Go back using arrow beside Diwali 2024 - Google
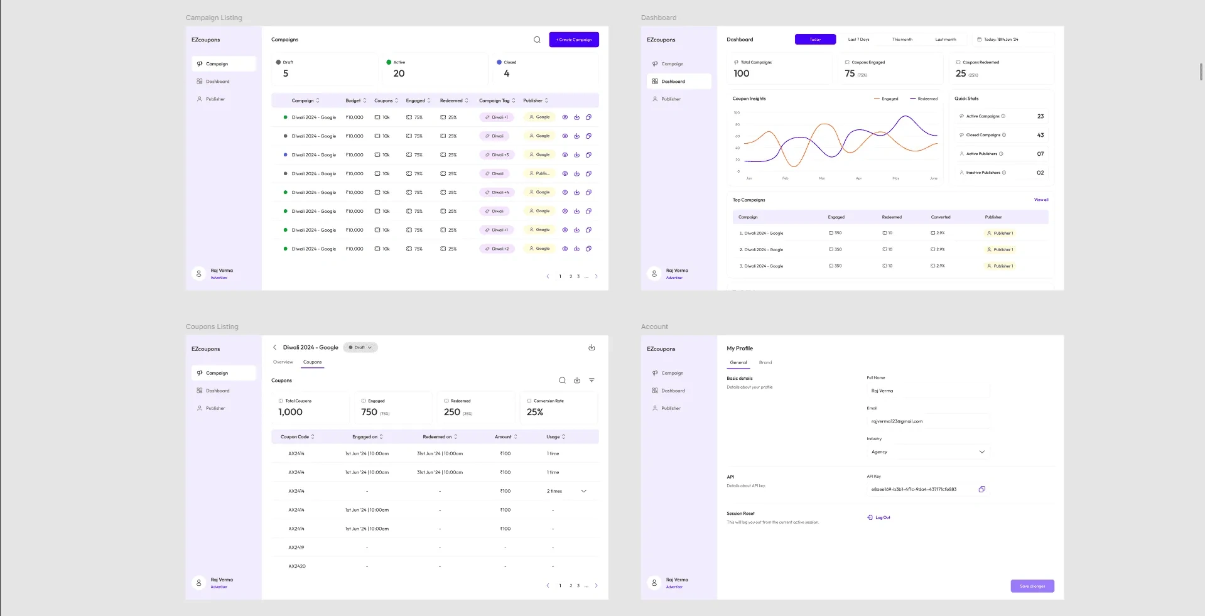This screenshot has width=1205, height=616. [x=274, y=347]
